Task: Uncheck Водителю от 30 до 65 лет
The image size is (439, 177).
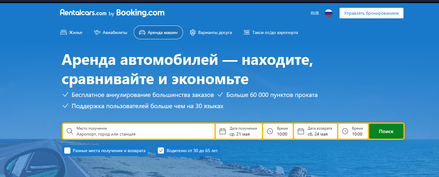Action: (x=161, y=151)
